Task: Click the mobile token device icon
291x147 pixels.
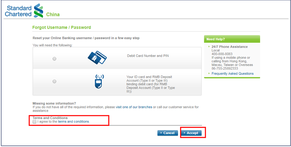Action: click(99, 81)
